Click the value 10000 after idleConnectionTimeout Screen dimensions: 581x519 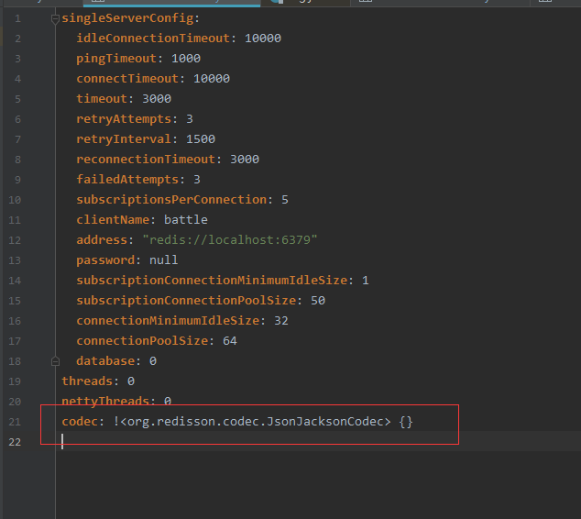pyautogui.click(x=263, y=39)
